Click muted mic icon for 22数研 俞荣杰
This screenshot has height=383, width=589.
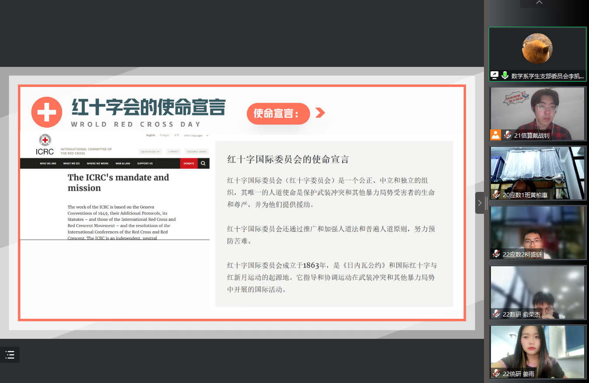coord(496,313)
